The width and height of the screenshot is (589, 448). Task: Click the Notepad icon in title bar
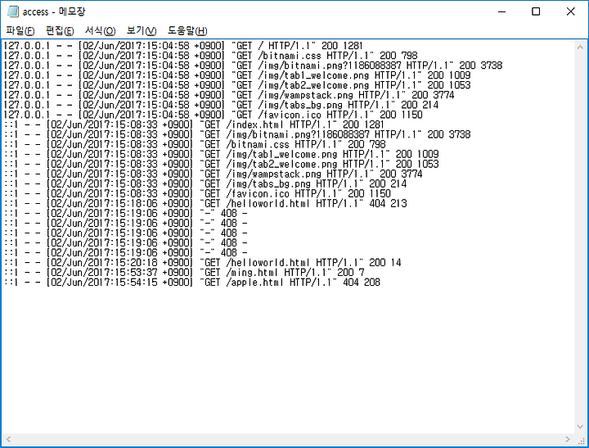(13, 11)
